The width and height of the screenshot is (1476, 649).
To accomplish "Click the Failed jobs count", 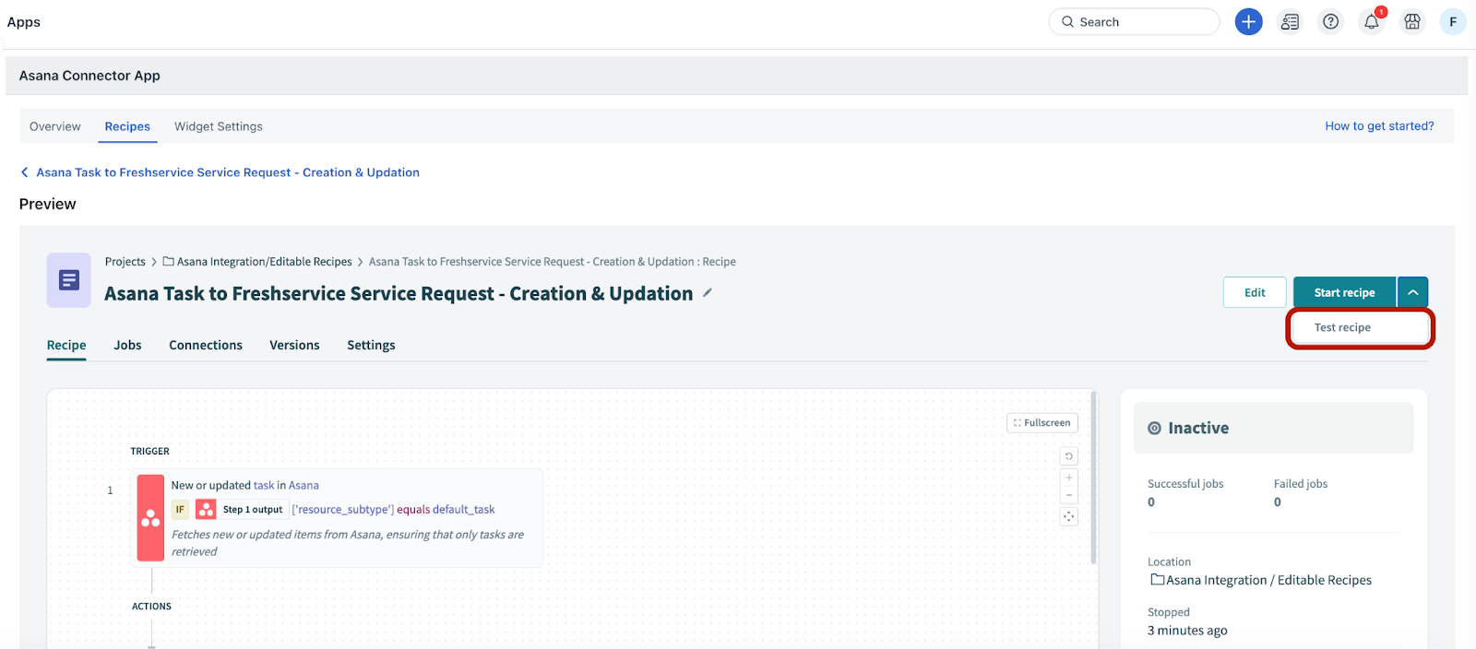I will pos(1278,502).
